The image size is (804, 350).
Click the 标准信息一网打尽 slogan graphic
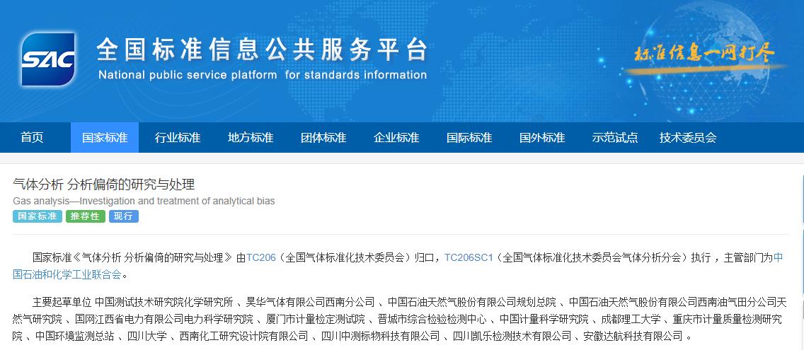tap(703, 54)
